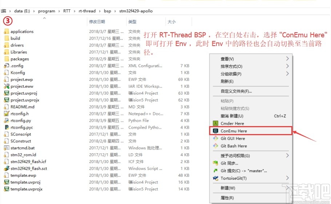Image resolution: width=331 pixels, height=204 pixels.
Task: Select the Libraries folder icon
Action: (x=7, y=52)
